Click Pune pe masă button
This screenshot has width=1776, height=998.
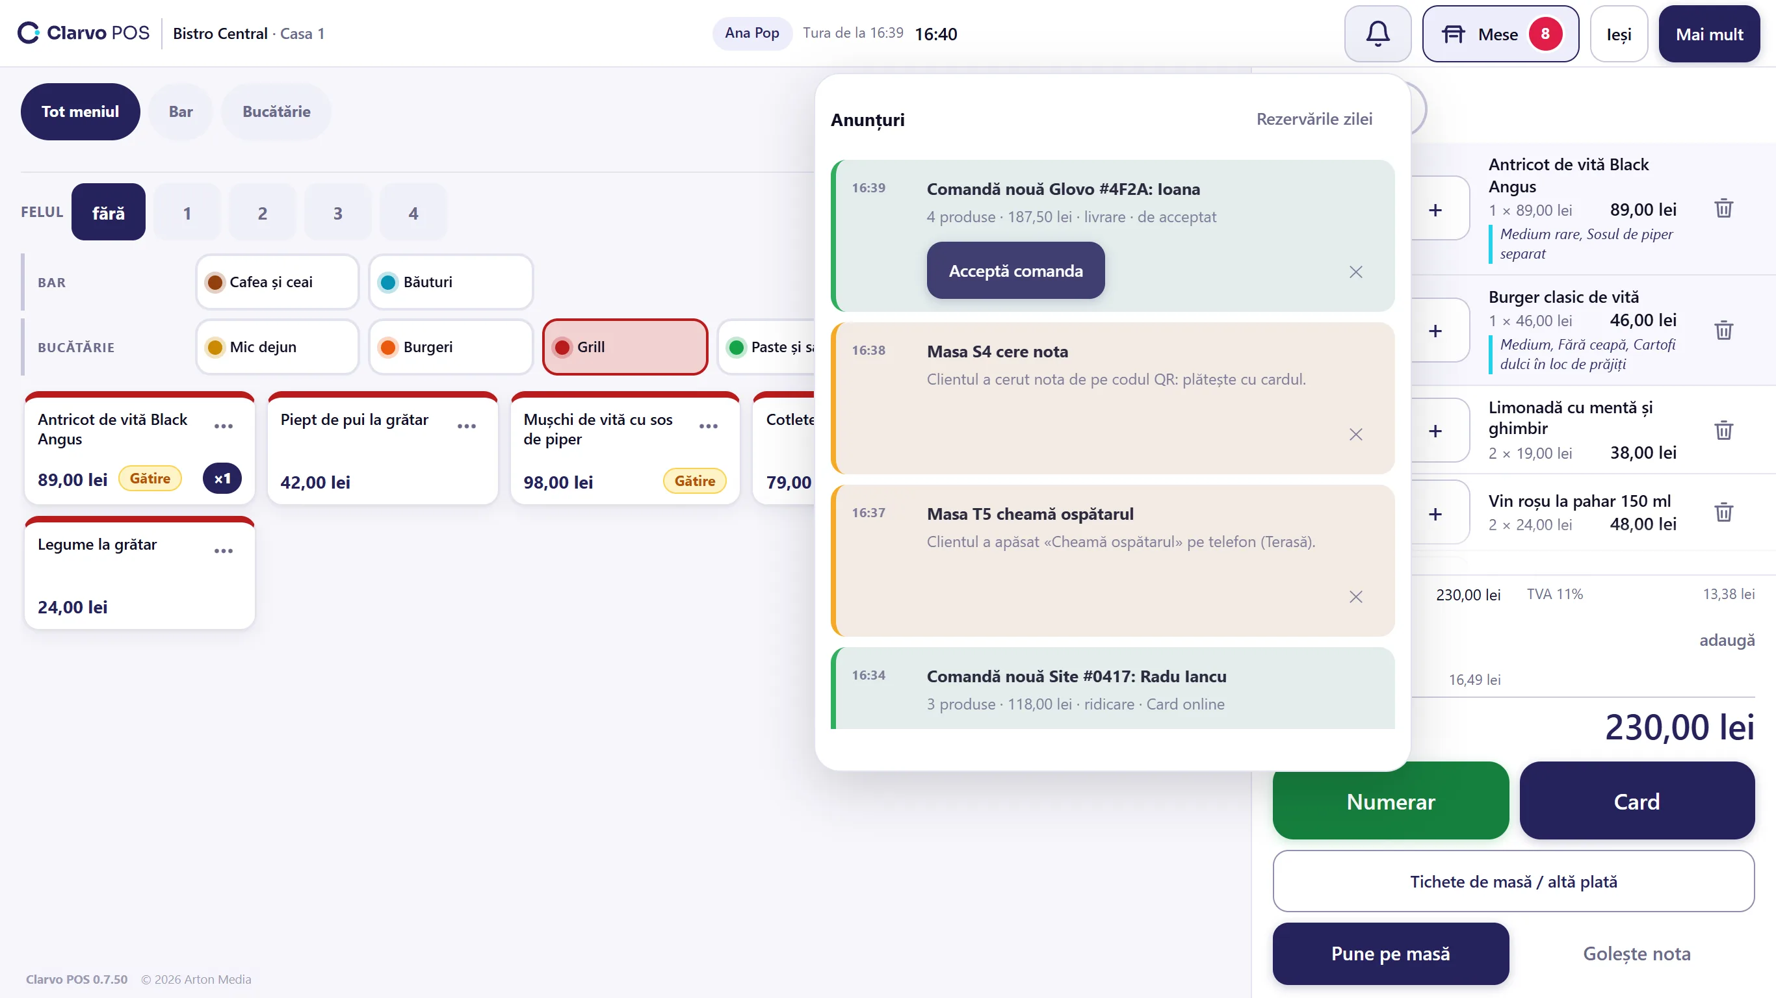coord(1391,953)
